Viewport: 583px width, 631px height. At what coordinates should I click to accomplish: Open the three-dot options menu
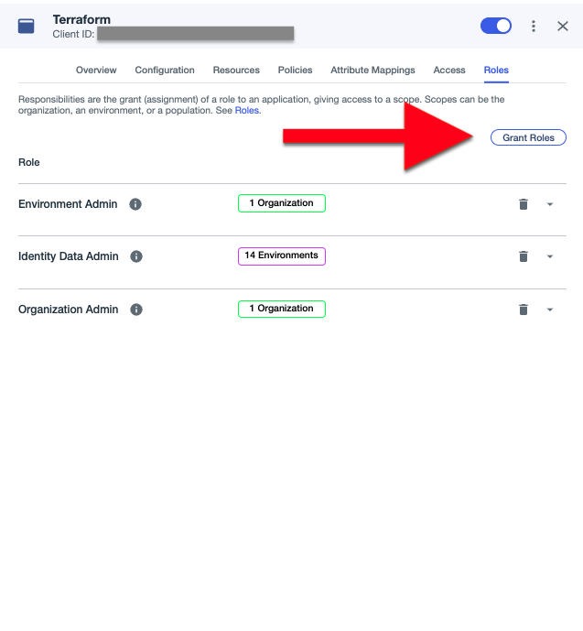534,27
